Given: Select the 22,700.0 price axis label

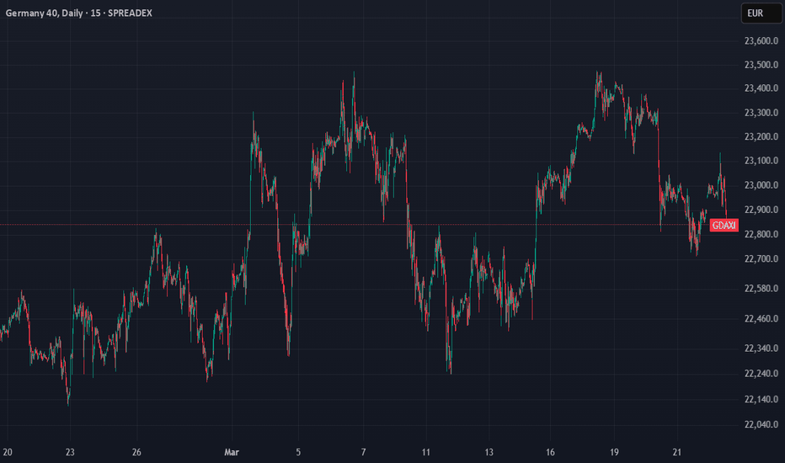Looking at the screenshot, I should click(761, 258).
